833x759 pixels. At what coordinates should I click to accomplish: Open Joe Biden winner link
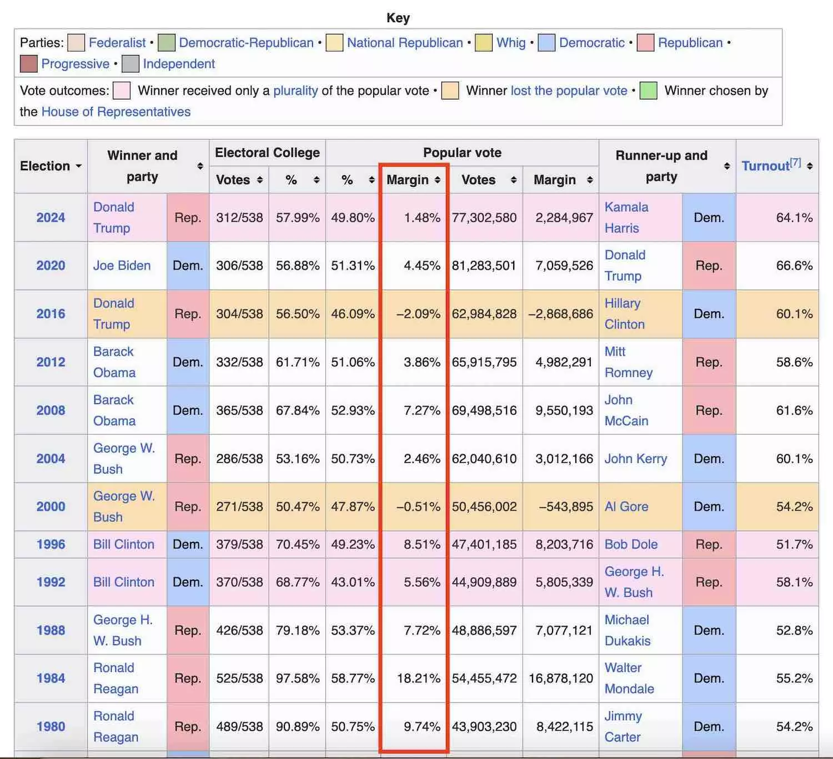(x=122, y=266)
